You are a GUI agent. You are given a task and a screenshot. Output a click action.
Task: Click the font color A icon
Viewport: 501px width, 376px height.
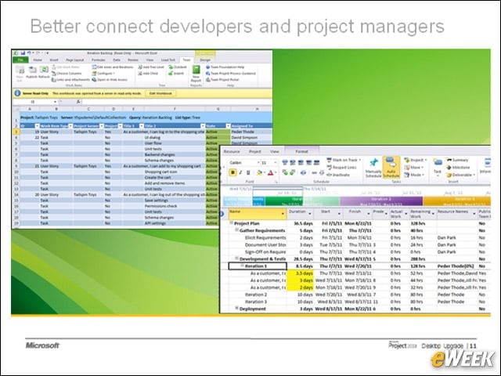271,172
